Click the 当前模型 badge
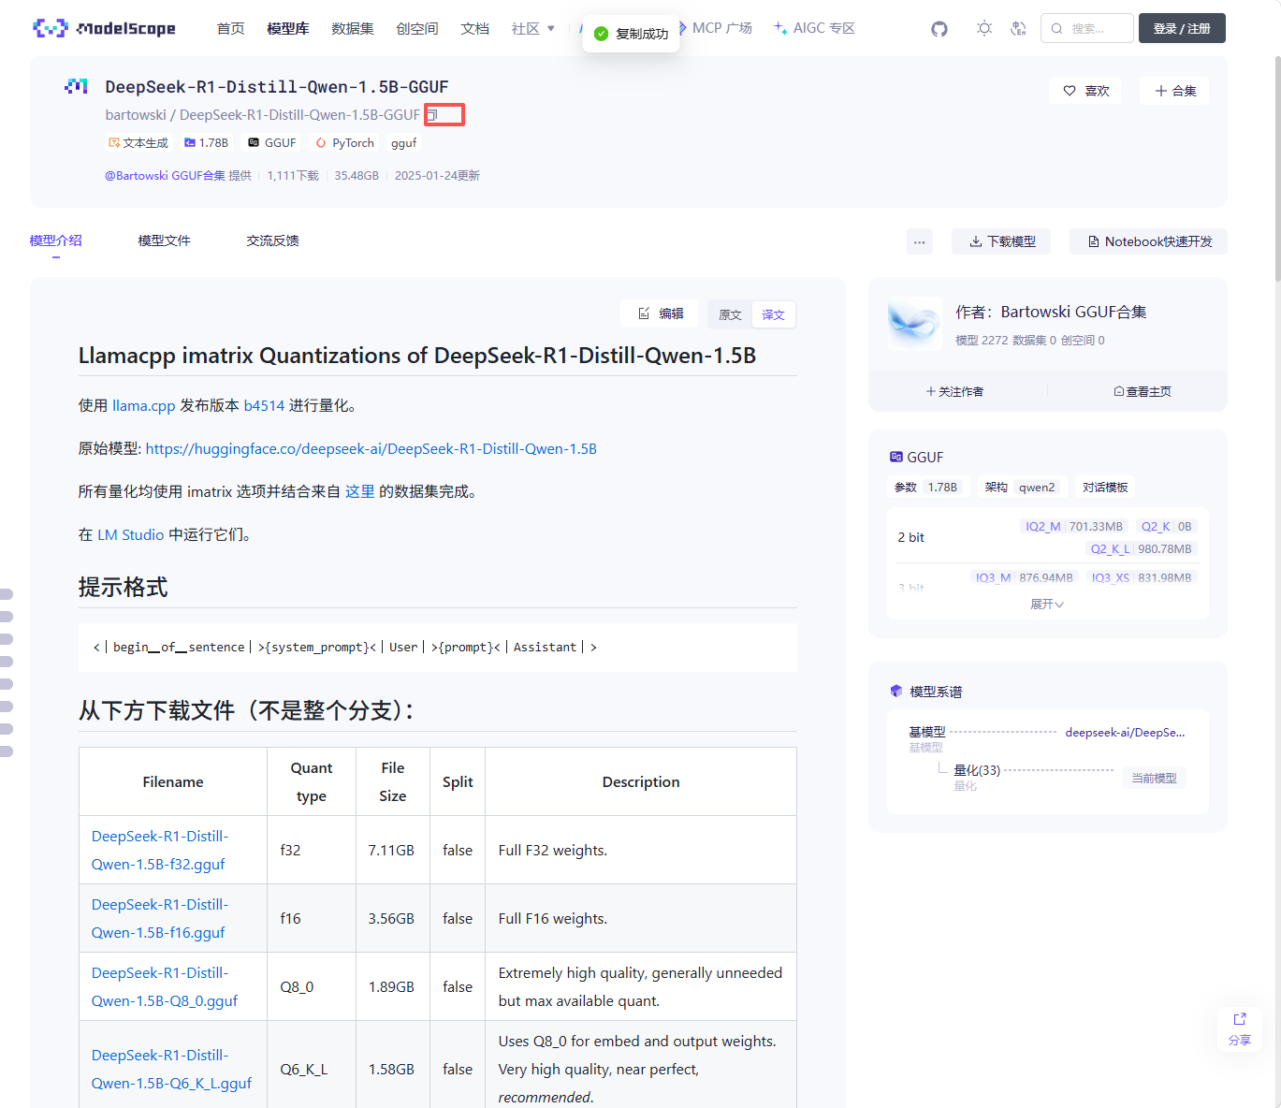This screenshot has width=1281, height=1108. [1154, 778]
